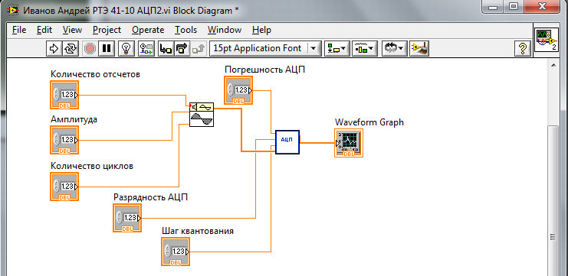
Task: Open the Tools menu
Action: (186, 30)
